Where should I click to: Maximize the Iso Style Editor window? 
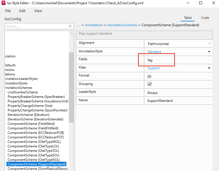[x=201, y=3]
